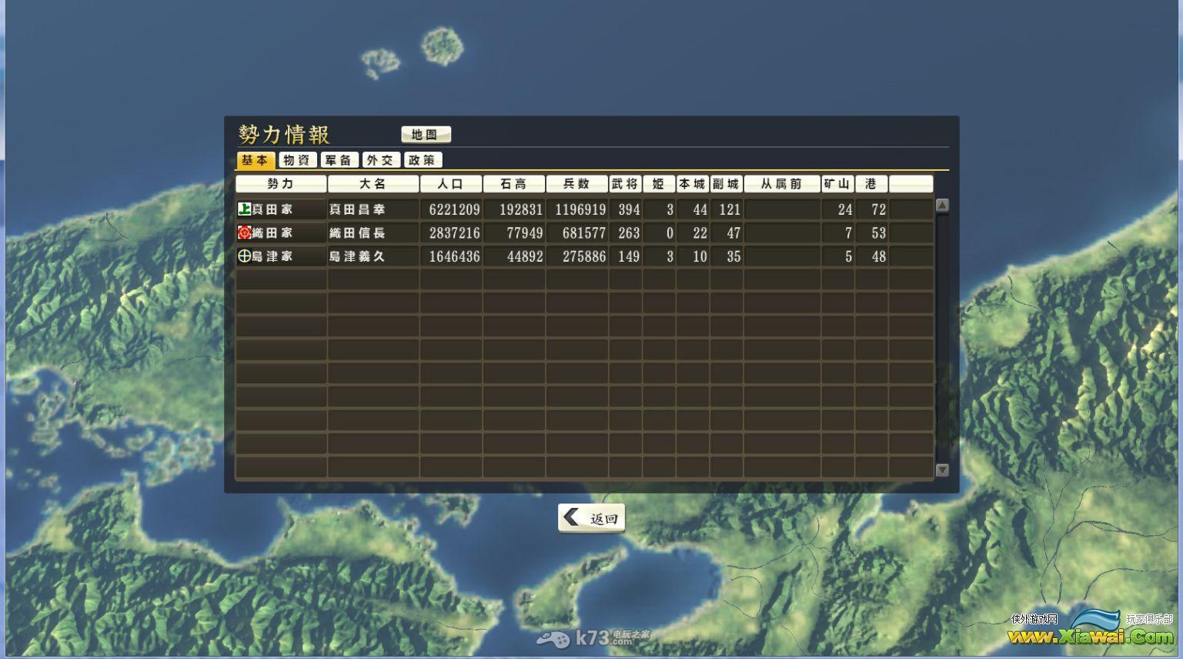The image size is (1183, 659).
Task: Switch to the 物资 tab
Action: click(x=298, y=160)
